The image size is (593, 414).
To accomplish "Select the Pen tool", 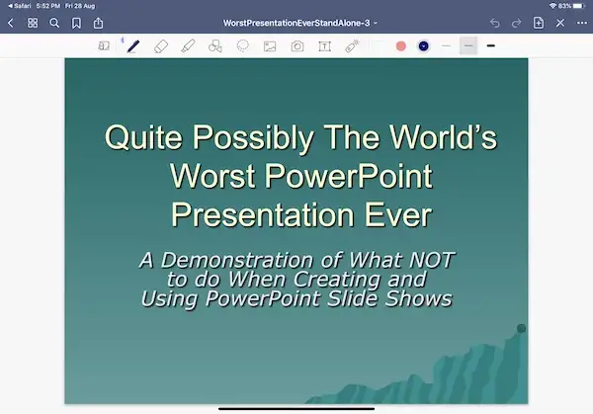I will coord(134,45).
